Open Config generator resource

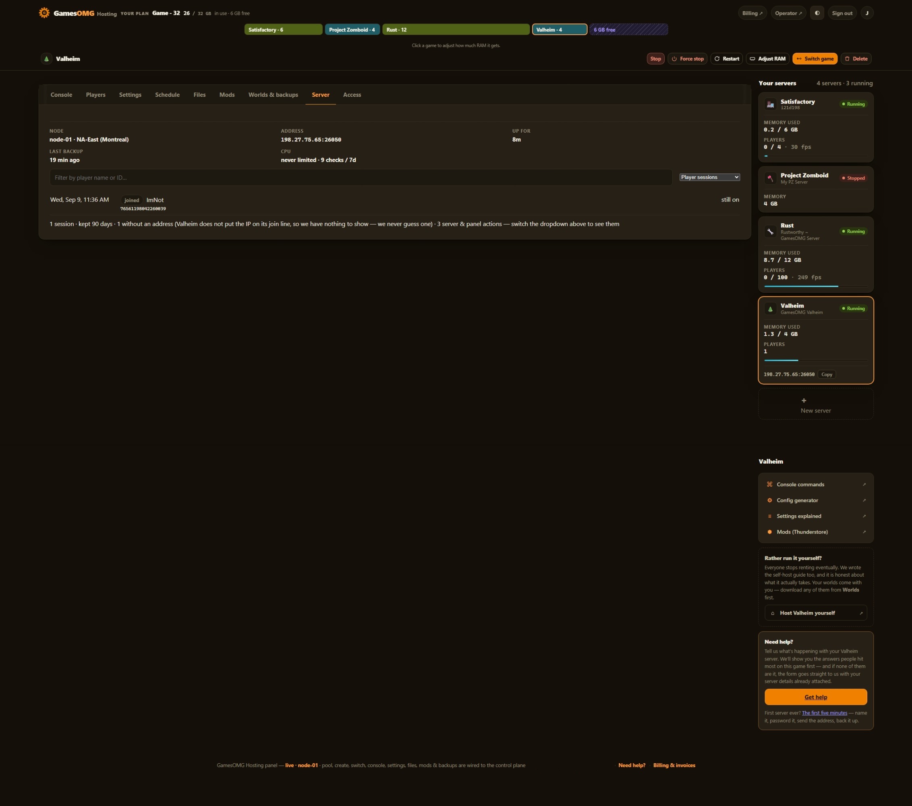click(x=816, y=500)
